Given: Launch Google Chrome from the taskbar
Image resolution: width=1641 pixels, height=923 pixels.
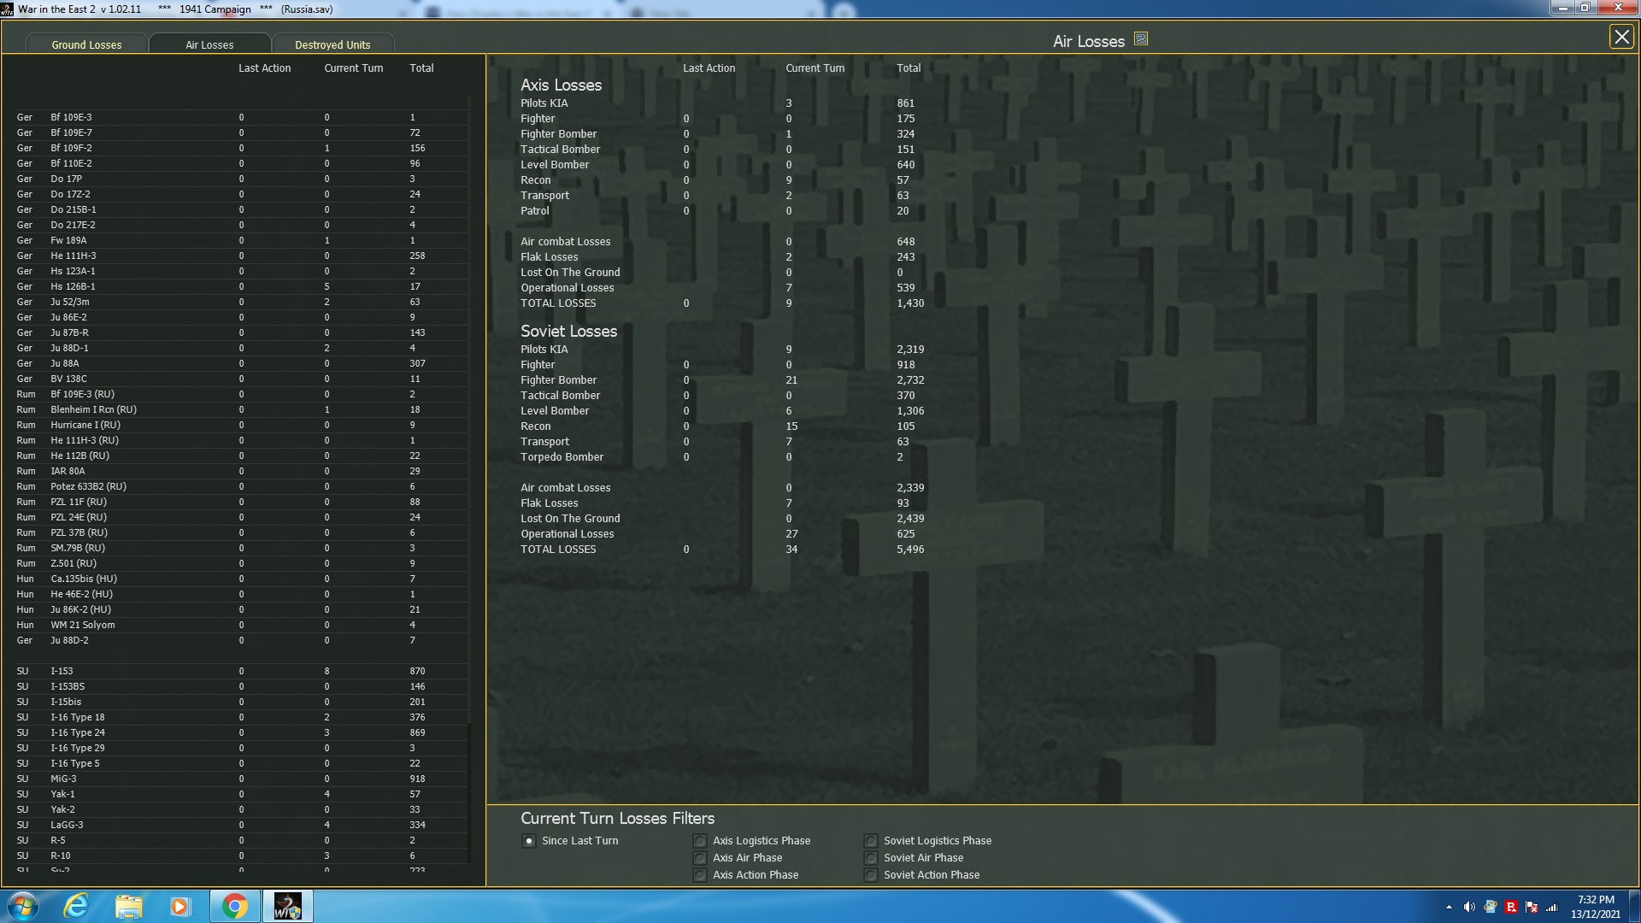Looking at the screenshot, I should (234, 906).
